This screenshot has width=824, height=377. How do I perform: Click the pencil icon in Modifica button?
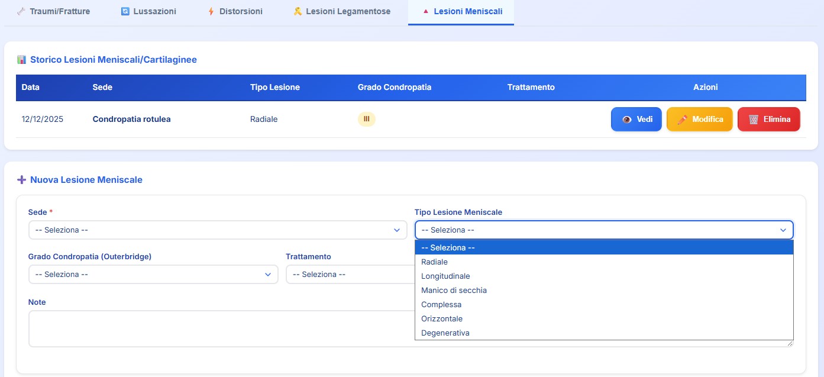click(x=682, y=120)
